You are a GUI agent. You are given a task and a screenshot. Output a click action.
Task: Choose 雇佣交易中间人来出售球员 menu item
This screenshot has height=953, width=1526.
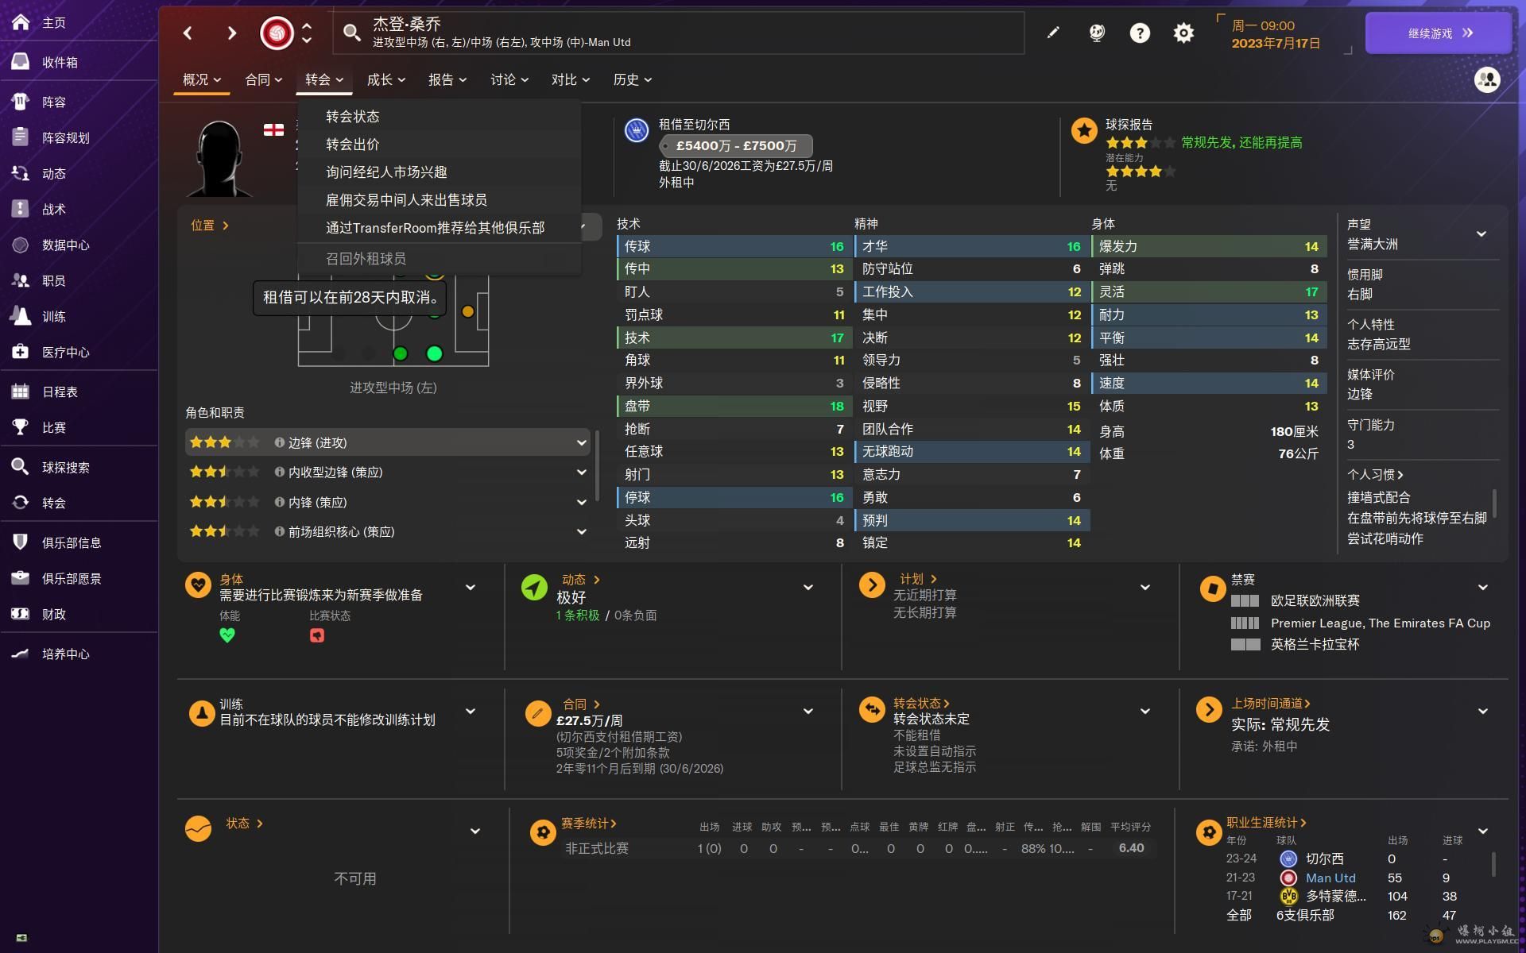point(439,200)
